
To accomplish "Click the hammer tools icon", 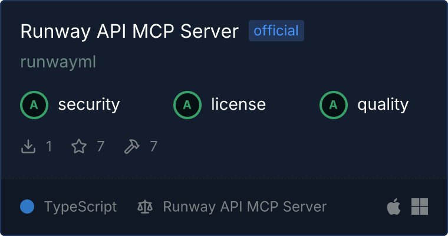I will (132, 146).
